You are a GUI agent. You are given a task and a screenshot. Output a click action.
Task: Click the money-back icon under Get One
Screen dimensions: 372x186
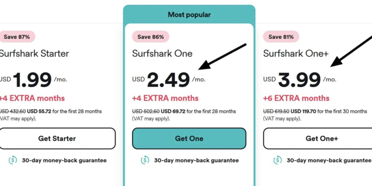point(145,160)
